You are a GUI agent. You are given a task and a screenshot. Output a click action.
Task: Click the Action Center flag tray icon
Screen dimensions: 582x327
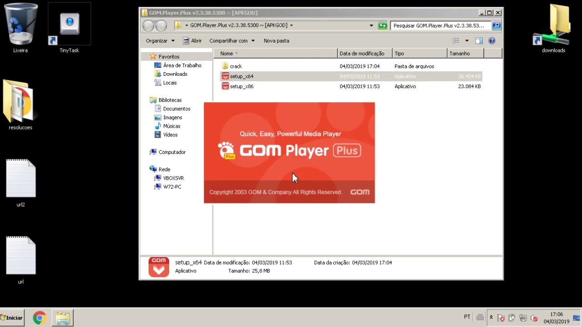click(501, 318)
